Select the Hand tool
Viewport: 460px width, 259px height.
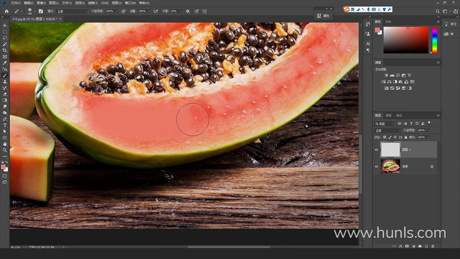[x=5, y=144]
